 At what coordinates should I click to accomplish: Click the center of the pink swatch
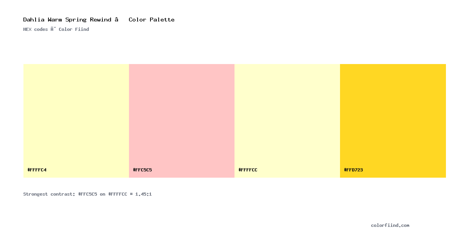tap(182, 121)
